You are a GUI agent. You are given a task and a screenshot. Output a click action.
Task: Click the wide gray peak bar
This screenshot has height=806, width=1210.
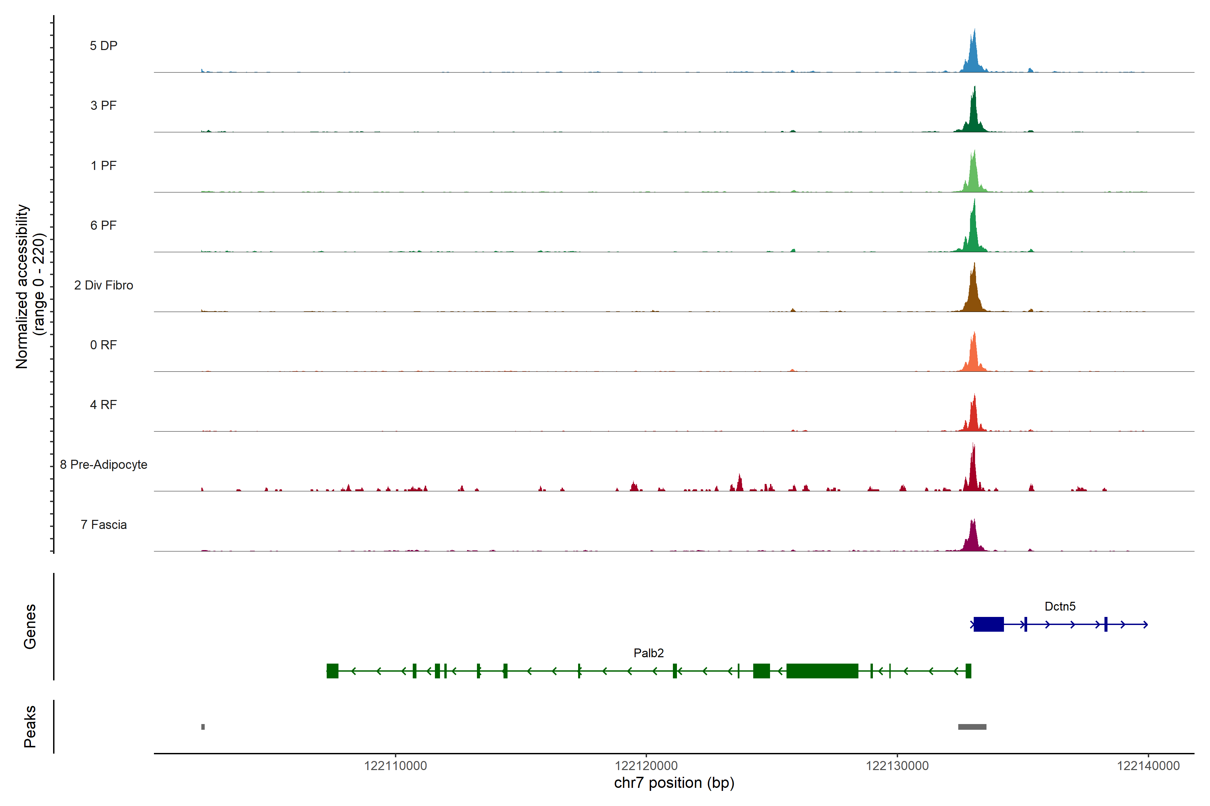(x=972, y=727)
